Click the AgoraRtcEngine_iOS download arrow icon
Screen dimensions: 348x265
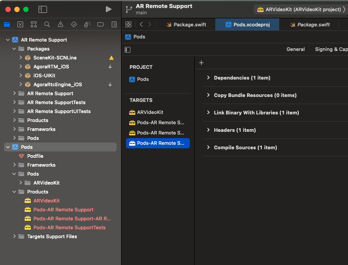coord(110,84)
